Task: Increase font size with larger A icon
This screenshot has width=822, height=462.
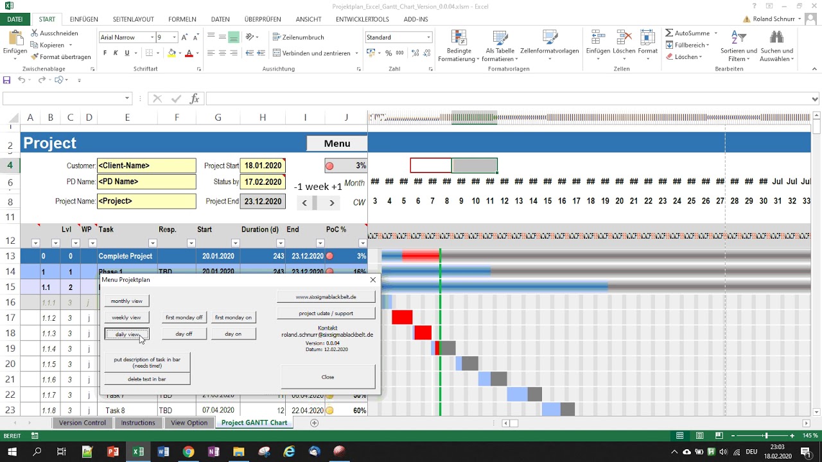Action: coord(186,37)
